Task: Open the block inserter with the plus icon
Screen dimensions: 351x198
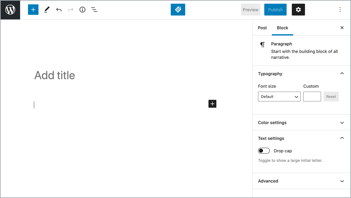Action: (x=33, y=10)
